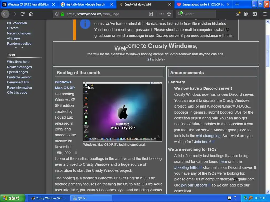The height and width of the screenshot is (202, 270).
Task: Click join our Discord link
Action: coord(195,185)
